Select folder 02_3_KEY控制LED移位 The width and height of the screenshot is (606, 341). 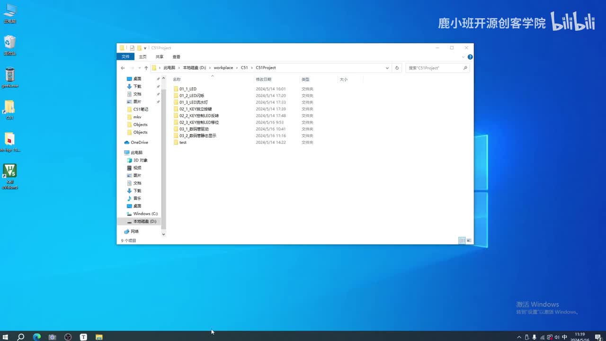[x=198, y=122]
